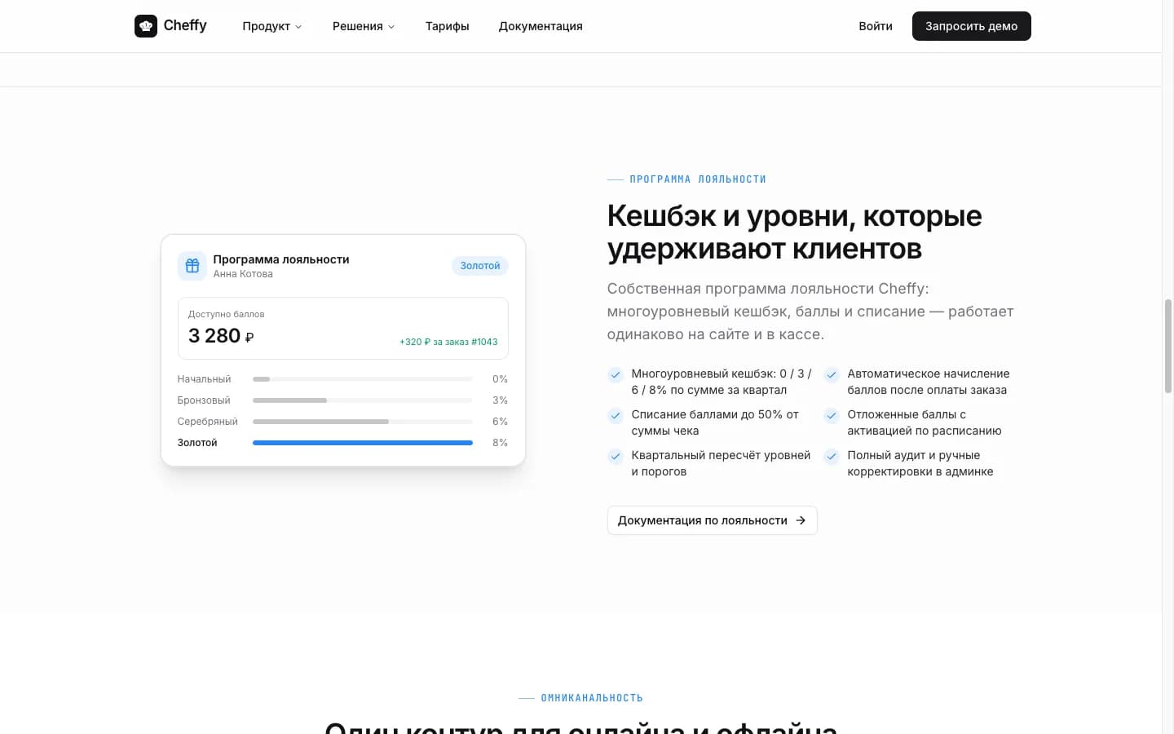Open Документация по лояльности button
This screenshot has height=734, width=1174.
pyautogui.click(x=713, y=520)
